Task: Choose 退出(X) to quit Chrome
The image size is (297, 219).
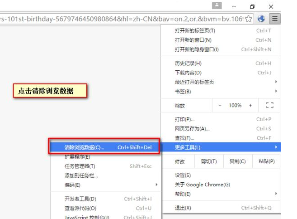Action: pyautogui.click(x=221, y=208)
